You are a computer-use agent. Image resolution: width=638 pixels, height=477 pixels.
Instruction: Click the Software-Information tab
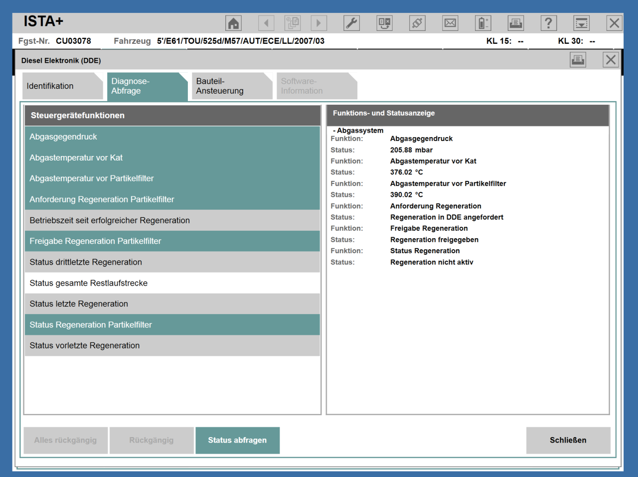click(x=317, y=86)
